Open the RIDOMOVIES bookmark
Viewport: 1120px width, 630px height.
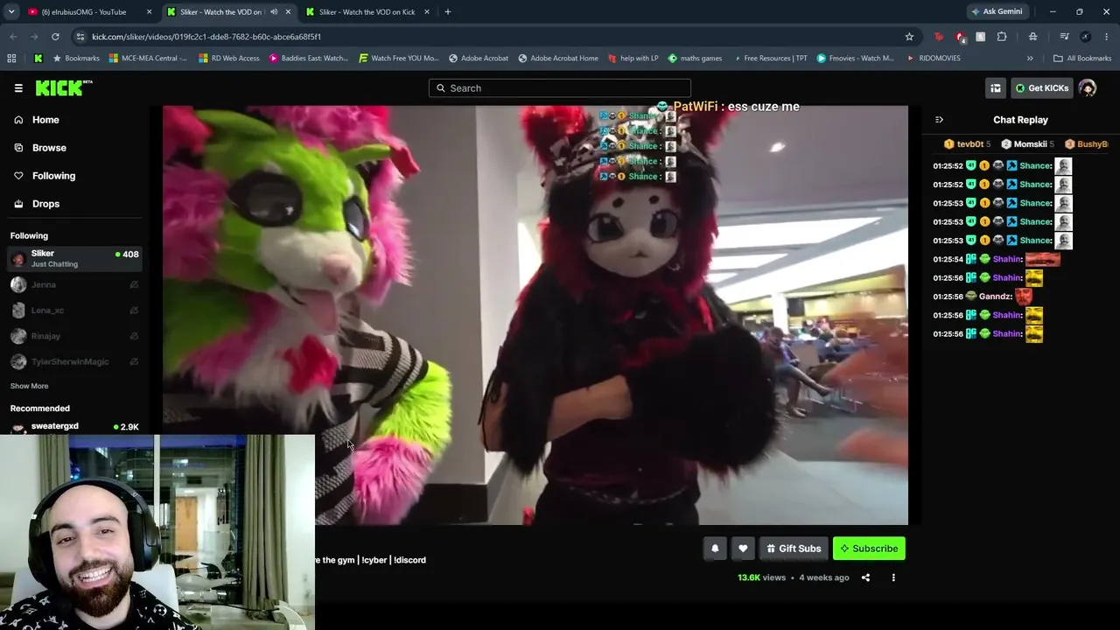coord(934,59)
